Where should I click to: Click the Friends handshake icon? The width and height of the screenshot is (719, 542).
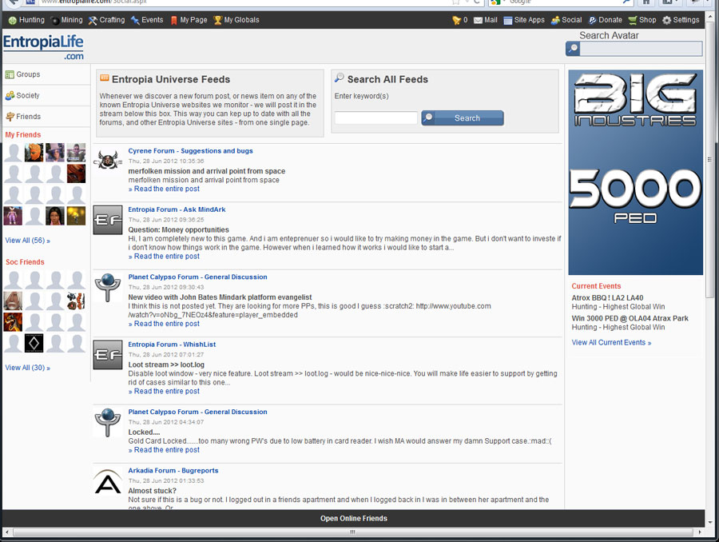tap(10, 117)
